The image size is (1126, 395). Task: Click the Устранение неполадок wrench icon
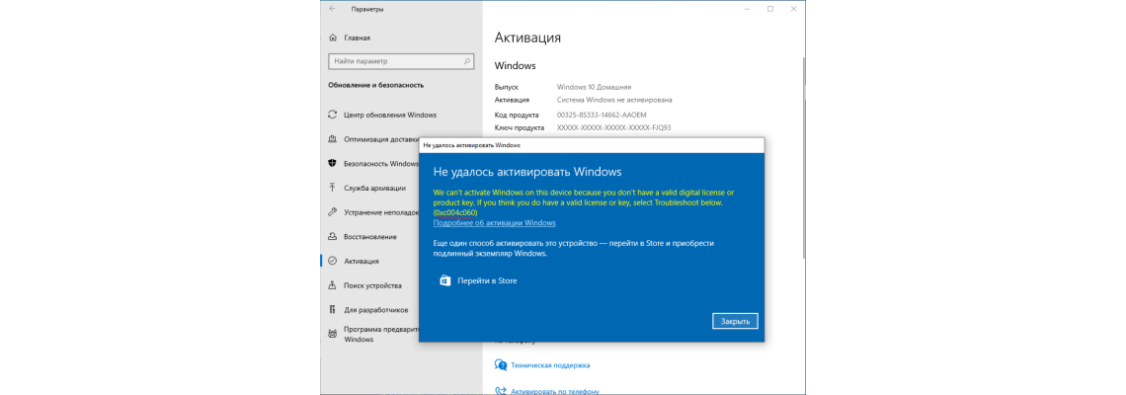[x=333, y=212]
